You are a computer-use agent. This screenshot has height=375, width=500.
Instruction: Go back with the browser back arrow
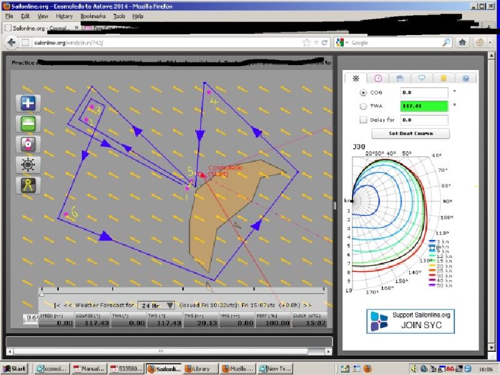11,42
